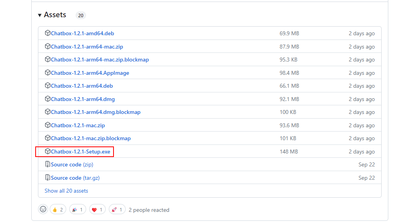411x222 pixels.
Task: Download Chatbox-1.2.1-arm64.dmg.blockmap file
Action: (x=96, y=112)
